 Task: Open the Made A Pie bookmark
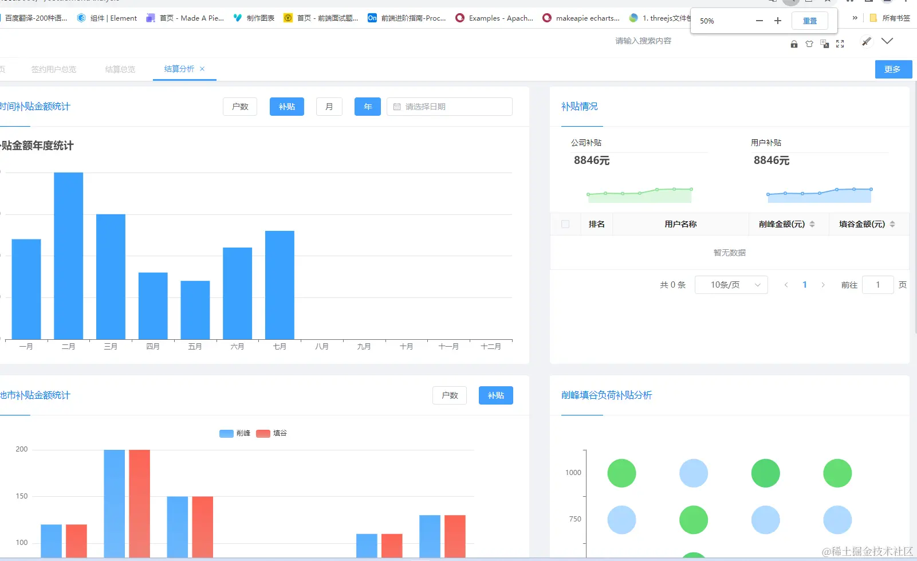(185, 18)
